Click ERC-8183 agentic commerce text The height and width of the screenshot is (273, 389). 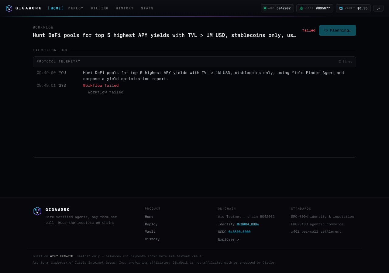click(317, 224)
